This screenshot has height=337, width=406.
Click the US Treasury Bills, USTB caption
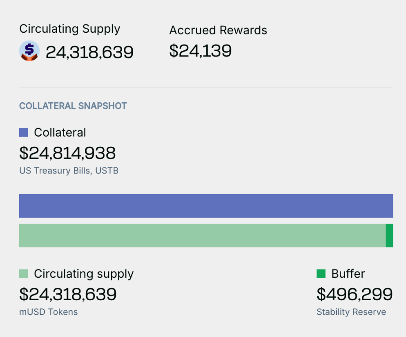tap(69, 171)
